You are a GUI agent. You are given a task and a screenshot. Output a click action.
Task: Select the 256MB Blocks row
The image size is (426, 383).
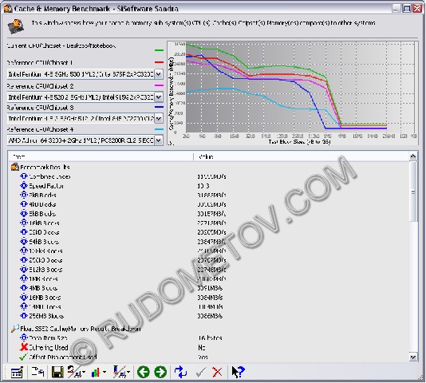[208, 316]
